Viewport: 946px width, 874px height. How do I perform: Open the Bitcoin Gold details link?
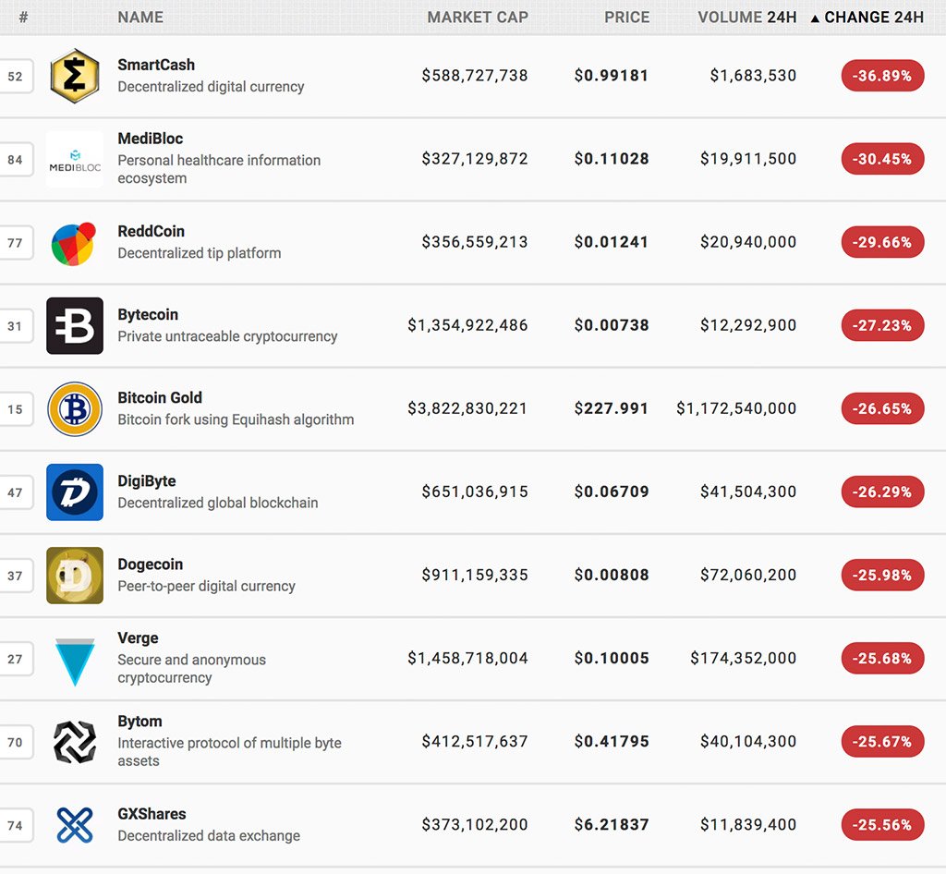coord(160,397)
